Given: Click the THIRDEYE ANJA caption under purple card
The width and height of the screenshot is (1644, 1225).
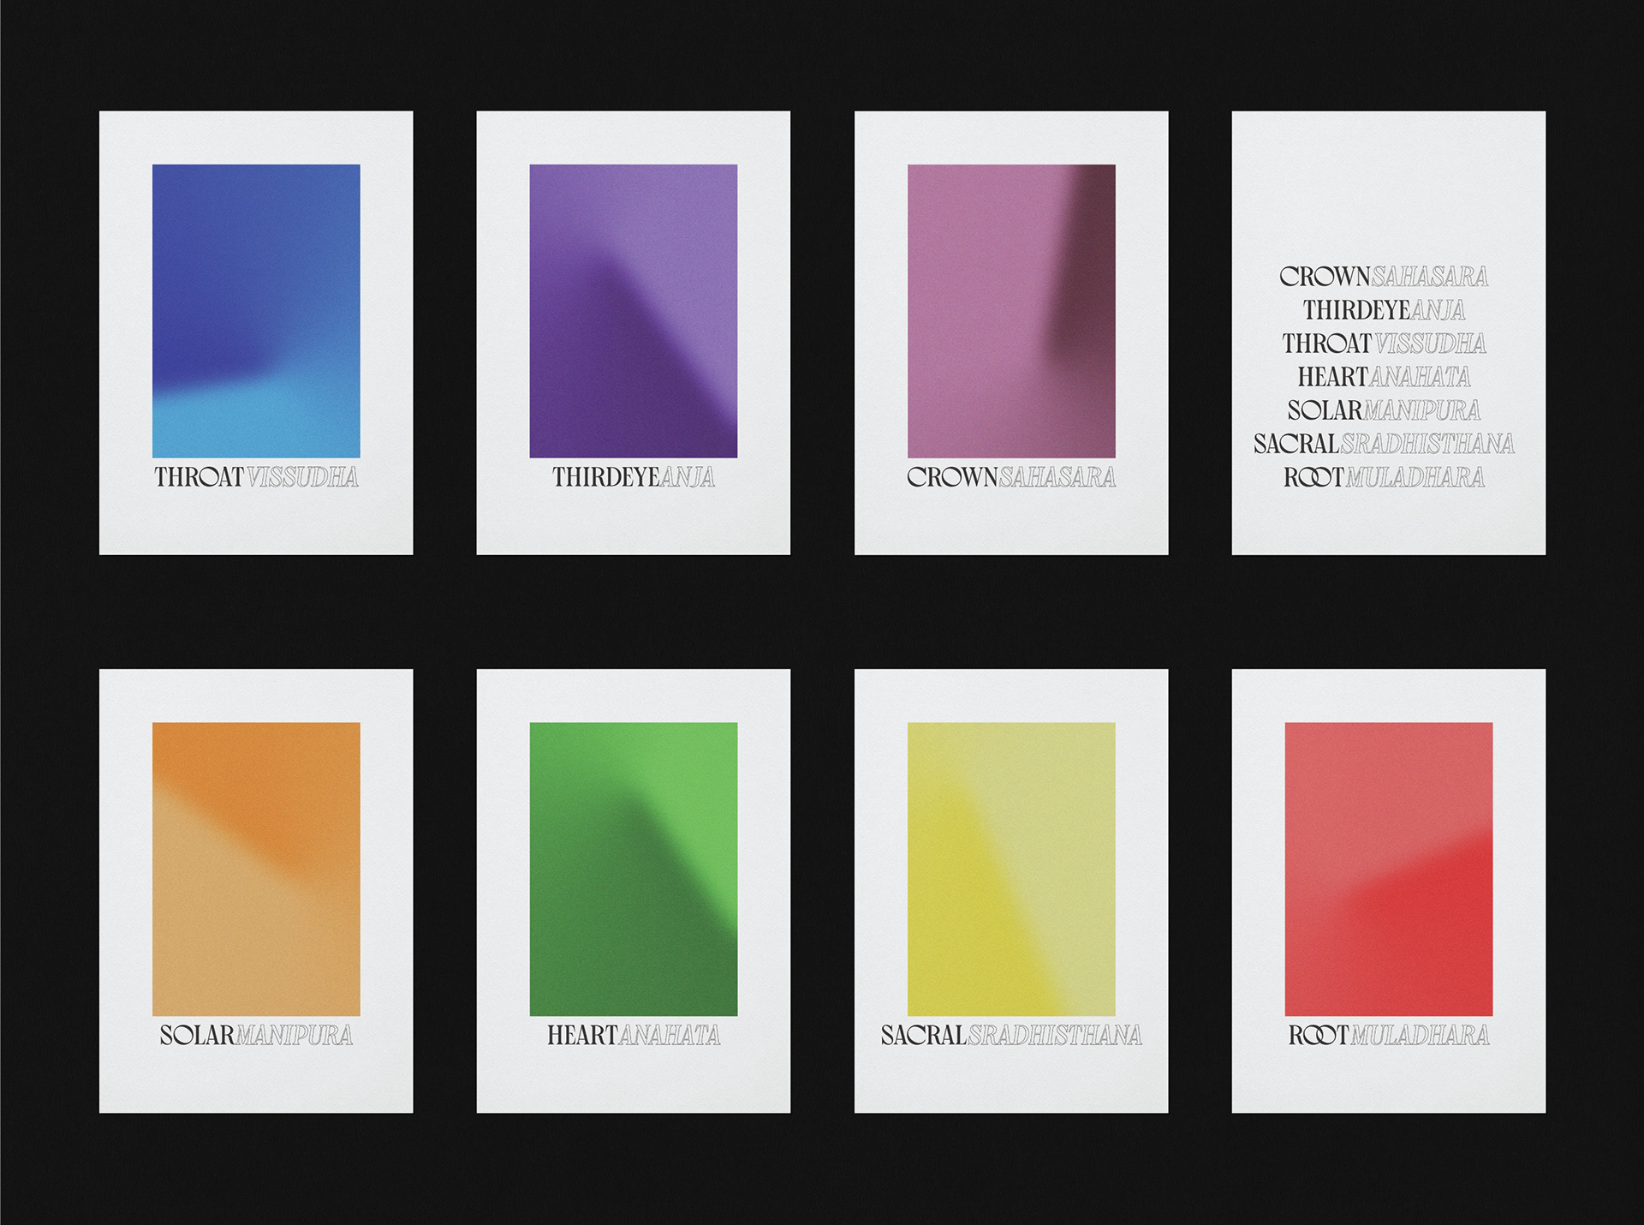Looking at the screenshot, I should (633, 477).
